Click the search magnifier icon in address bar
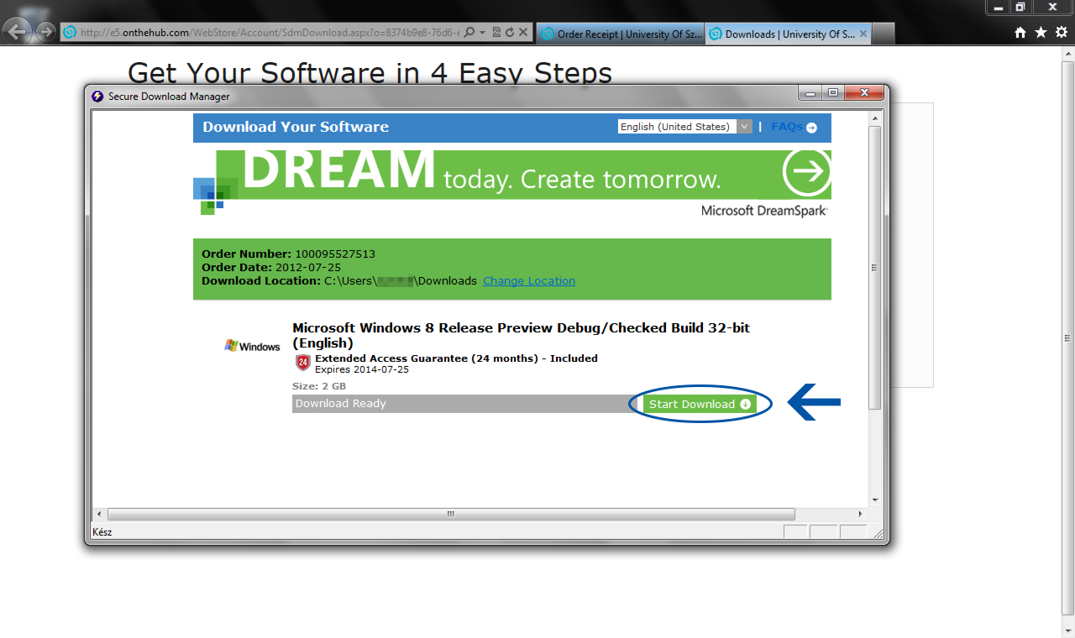The image size is (1075, 638). click(469, 33)
